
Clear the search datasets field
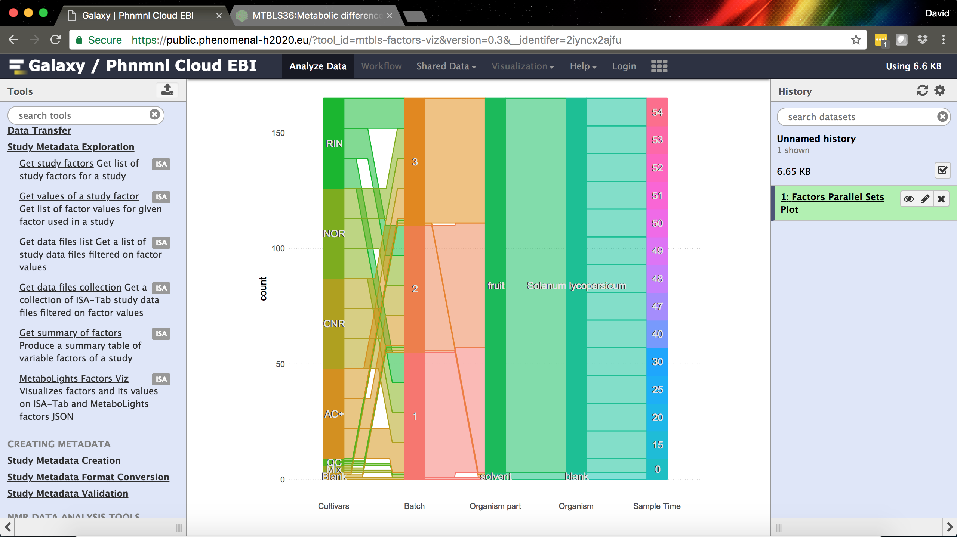(942, 117)
